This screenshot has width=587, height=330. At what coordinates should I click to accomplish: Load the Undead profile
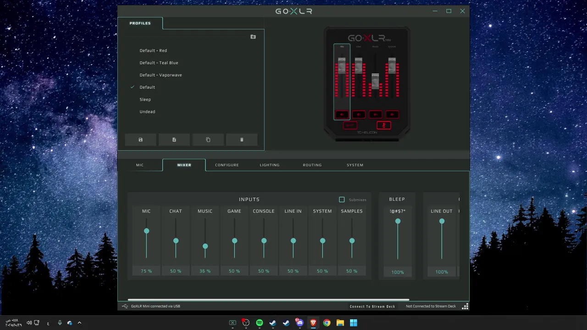point(147,112)
